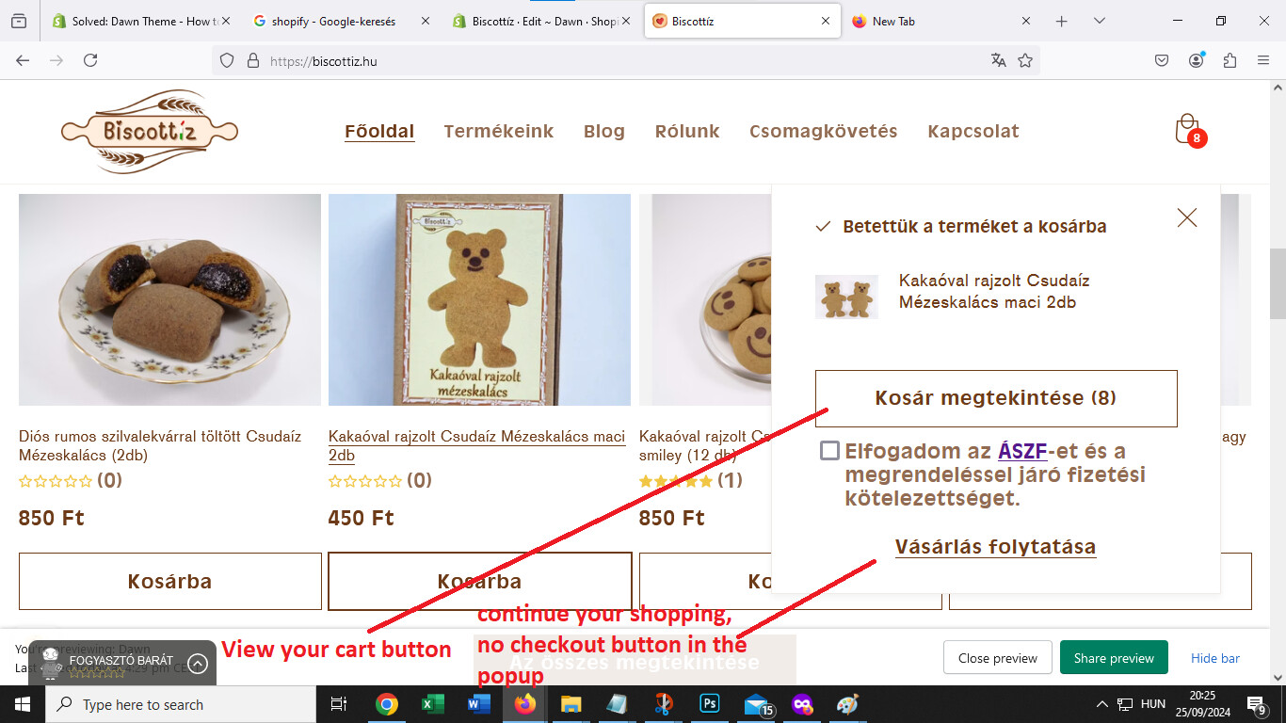
Task: Open File Explorer from the taskbar
Action: click(571, 704)
